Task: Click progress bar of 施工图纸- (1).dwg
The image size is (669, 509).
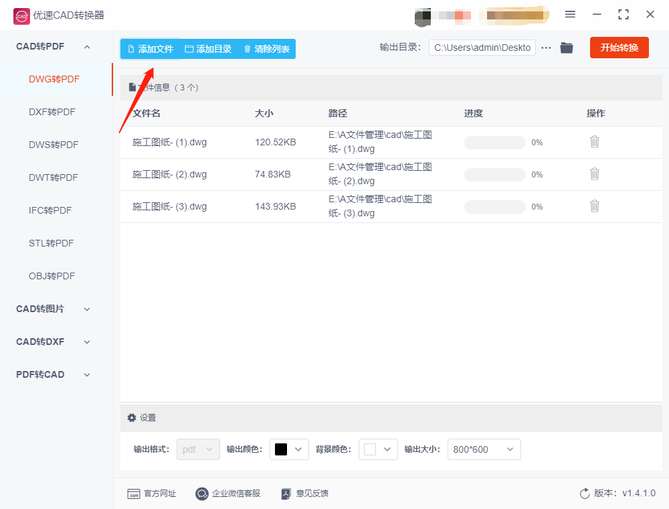Action: tap(495, 143)
